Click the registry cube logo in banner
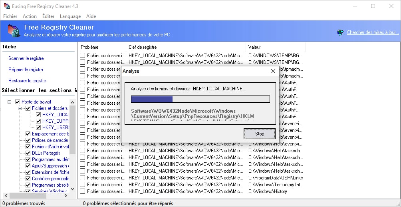Viewport: 401px width, 207px height. pos(14,31)
